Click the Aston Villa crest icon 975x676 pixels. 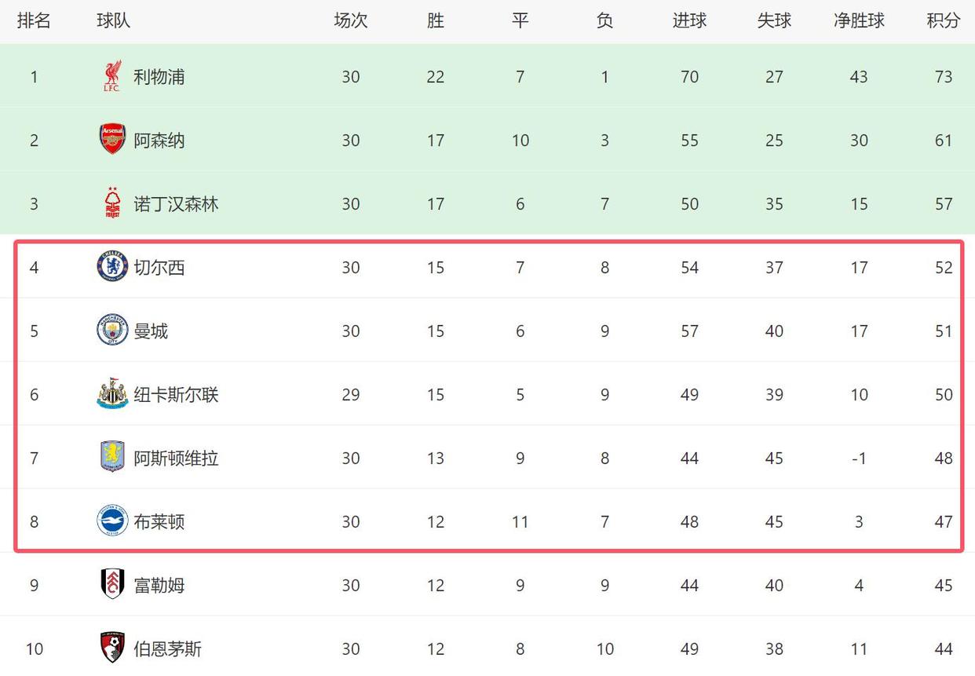[112, 458]
